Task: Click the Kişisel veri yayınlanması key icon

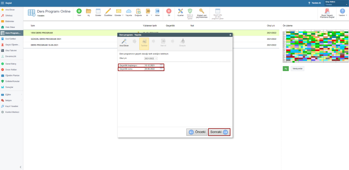Action: [202, 11]
